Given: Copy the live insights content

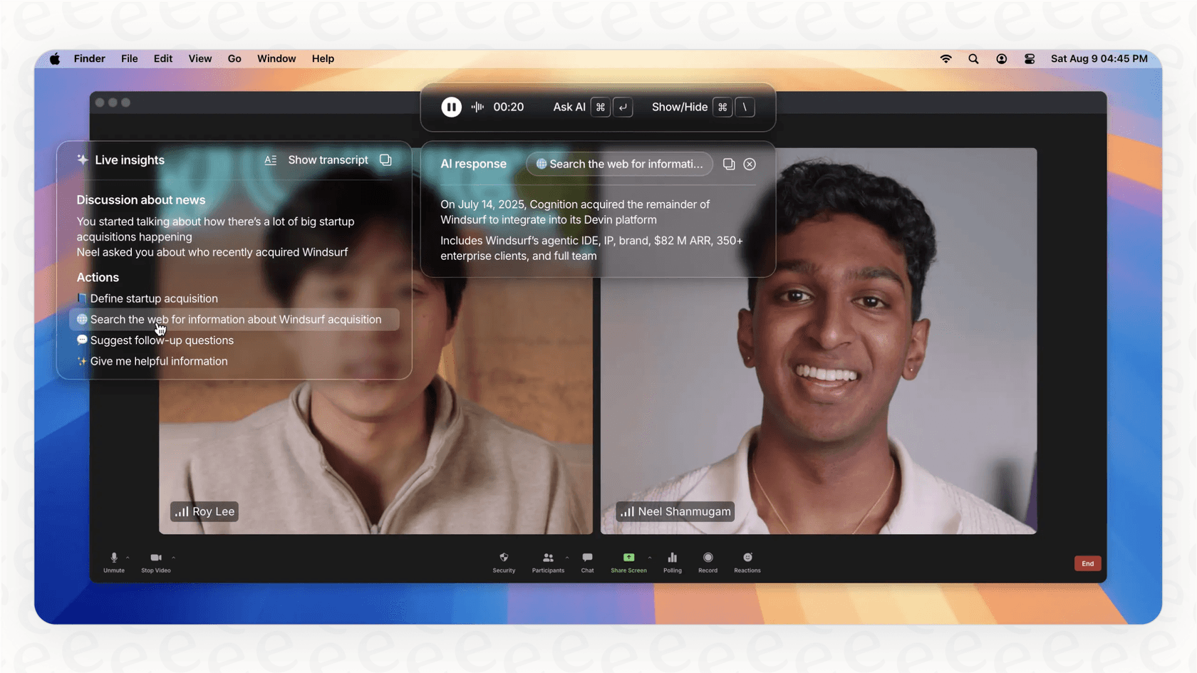Looking at the screenshot, I should point(385,160).
